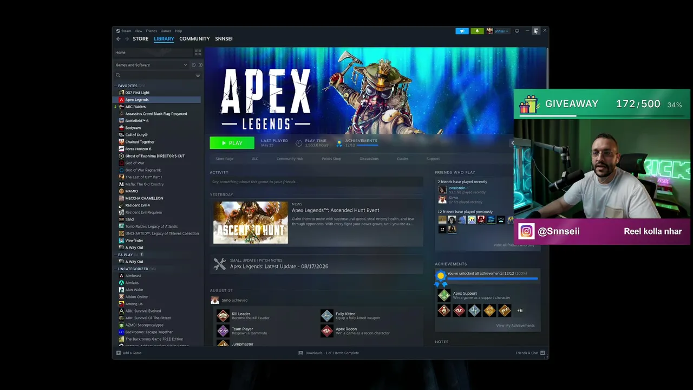The image size is (693, 390).
Task: Collapse the FAVORITES category
Action: pyautogui.click(x=115, y=86)
